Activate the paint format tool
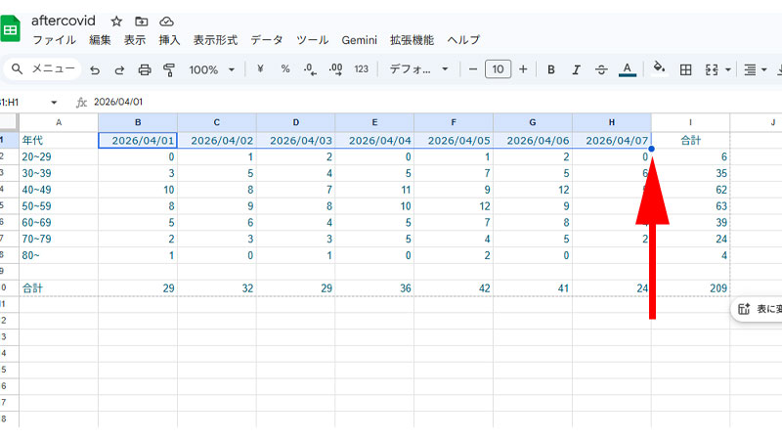This screenshot has height=440, width=782. tap(169, 69)
